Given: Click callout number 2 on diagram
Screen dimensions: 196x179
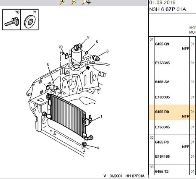Looking at the screenshot, I should (x=88, y=37).
